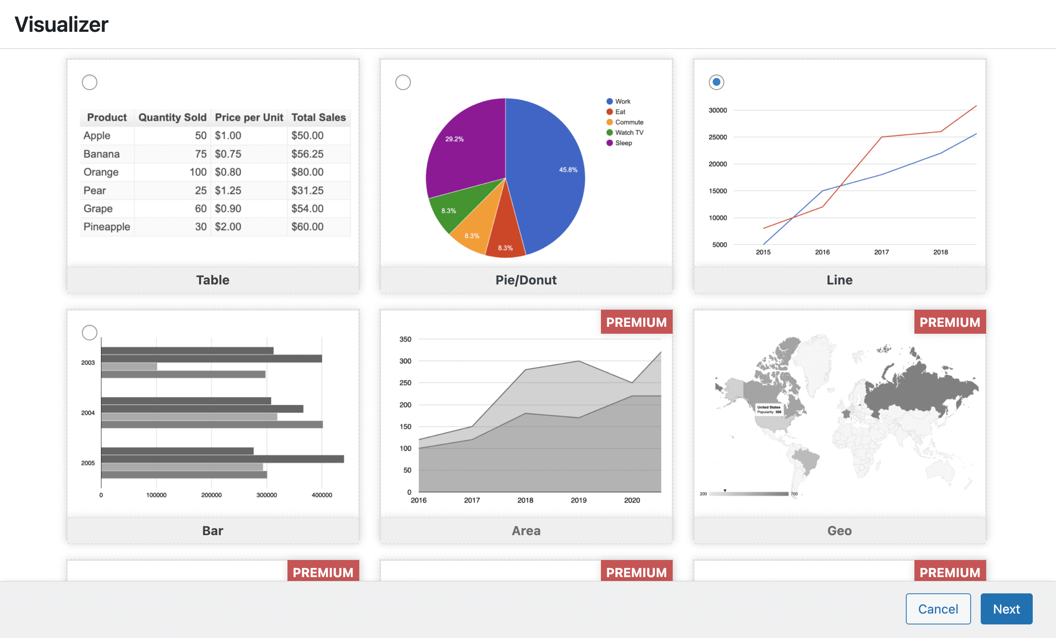This screenshot has height=638, width=1056.
Task: Click the PREMIUM badge on the Geo chart
Action: [950, 322]
